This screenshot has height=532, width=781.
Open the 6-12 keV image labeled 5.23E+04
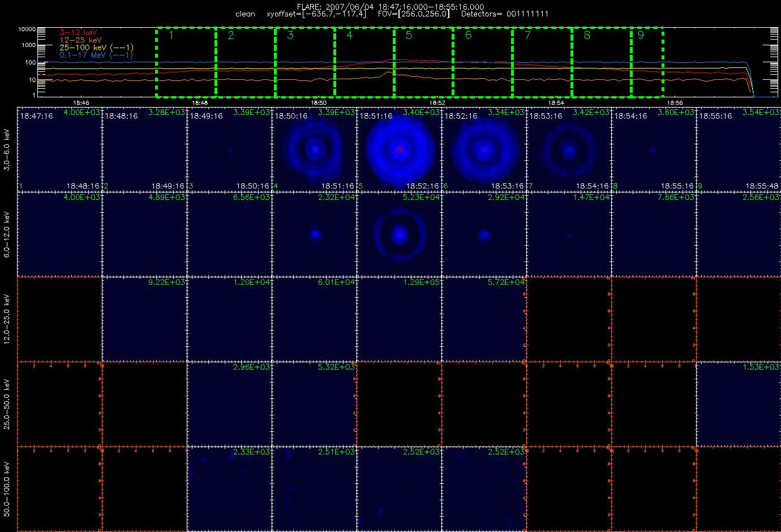400,234
